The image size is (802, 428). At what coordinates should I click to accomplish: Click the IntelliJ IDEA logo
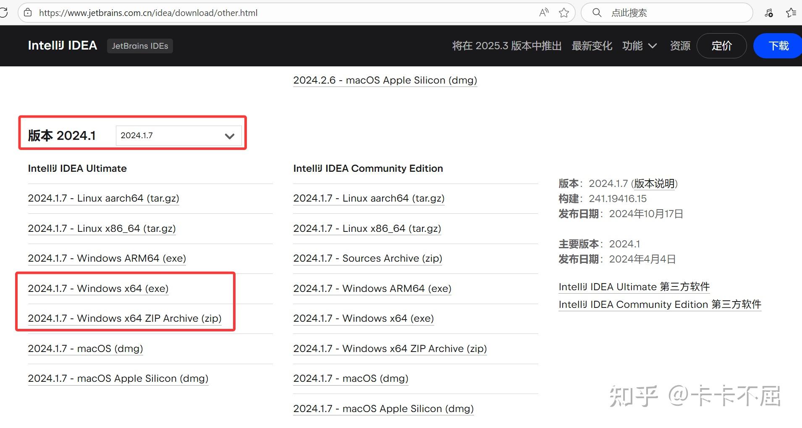click(x=63, y=45)
